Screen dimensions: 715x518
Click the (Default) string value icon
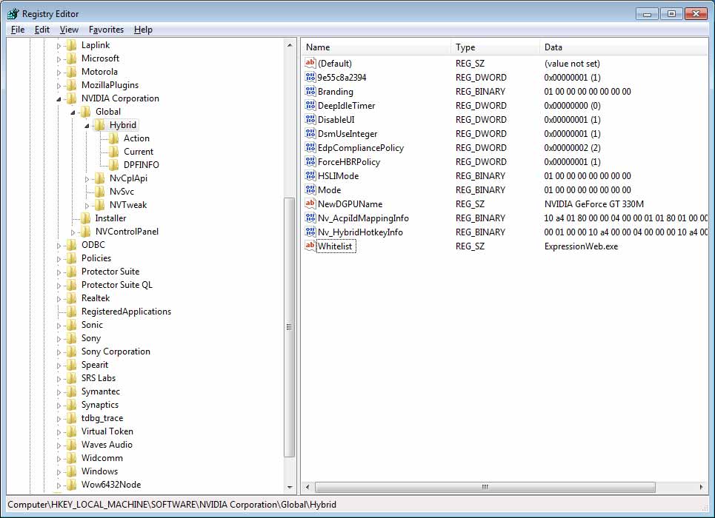310,64
